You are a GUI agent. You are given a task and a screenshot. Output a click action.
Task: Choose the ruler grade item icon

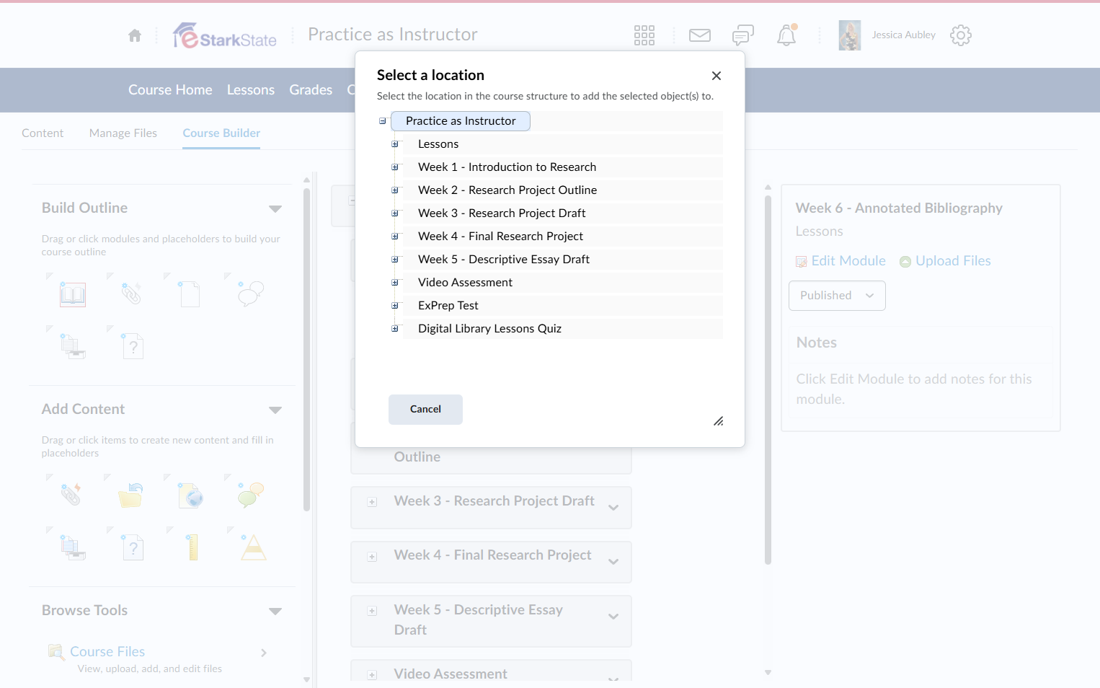click(192, 547)
